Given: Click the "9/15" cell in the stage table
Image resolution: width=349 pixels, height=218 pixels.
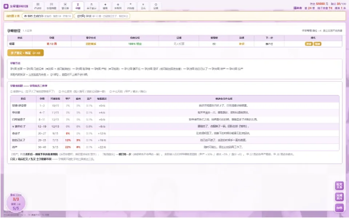Looking at the screenshot, I should click(x=55, y=133).
